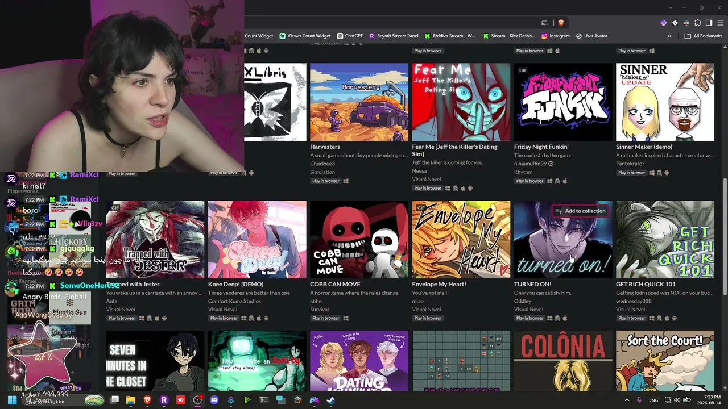Screen dimensions: 728x409
Task: Click the Brave Shields icon in address bar
Action: tap(561, 23)
